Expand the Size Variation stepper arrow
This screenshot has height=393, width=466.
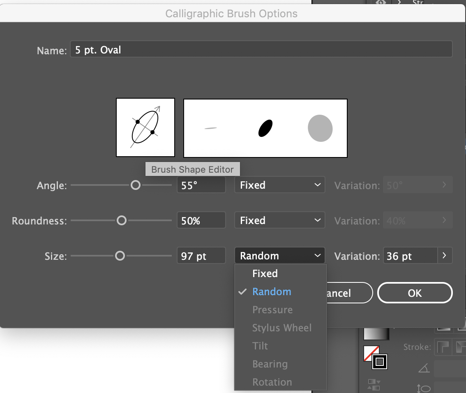pos(444,255)
